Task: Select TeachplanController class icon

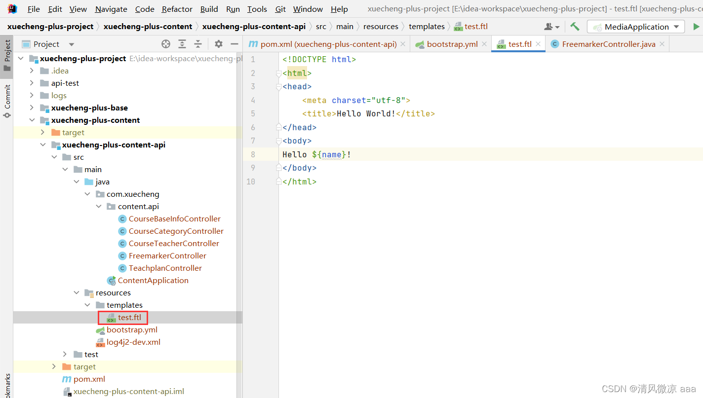Action: click(122, 268)
